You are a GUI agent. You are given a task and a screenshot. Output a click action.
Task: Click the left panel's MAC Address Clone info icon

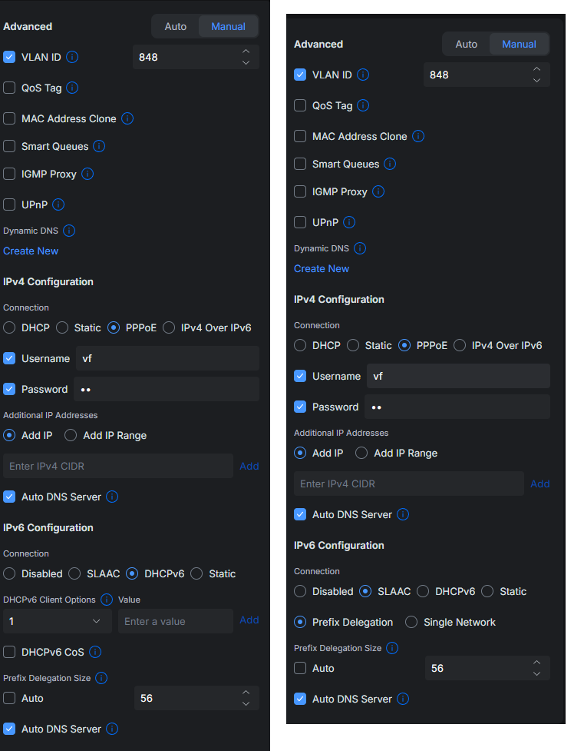click(x=127, y=118)
